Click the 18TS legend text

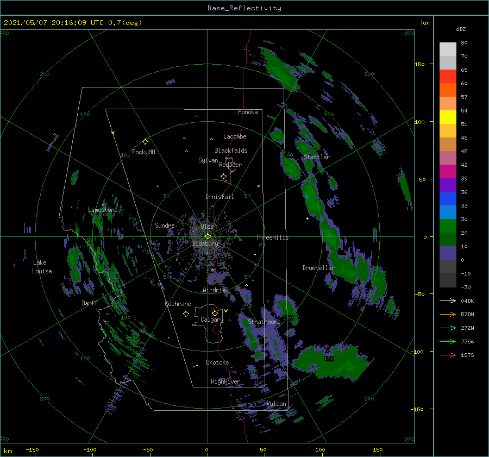point(467,355)
